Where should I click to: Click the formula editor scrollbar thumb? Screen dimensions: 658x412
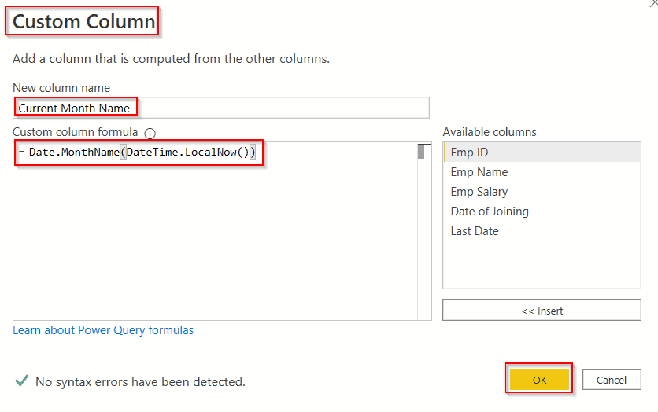(x=421, y=152)
